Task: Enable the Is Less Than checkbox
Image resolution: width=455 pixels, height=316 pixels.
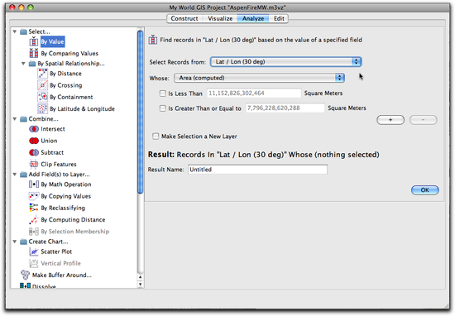Action: click(162, 93)
